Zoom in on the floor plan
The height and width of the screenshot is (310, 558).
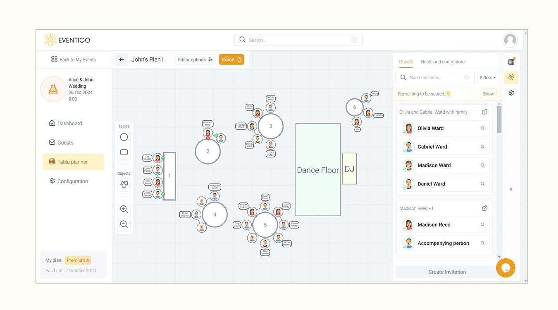124,209
